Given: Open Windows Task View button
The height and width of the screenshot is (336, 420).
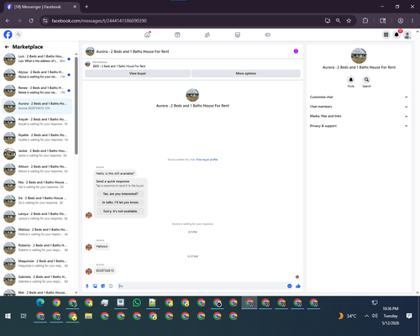Looking at the screenshot, I should tap(24, 316).
